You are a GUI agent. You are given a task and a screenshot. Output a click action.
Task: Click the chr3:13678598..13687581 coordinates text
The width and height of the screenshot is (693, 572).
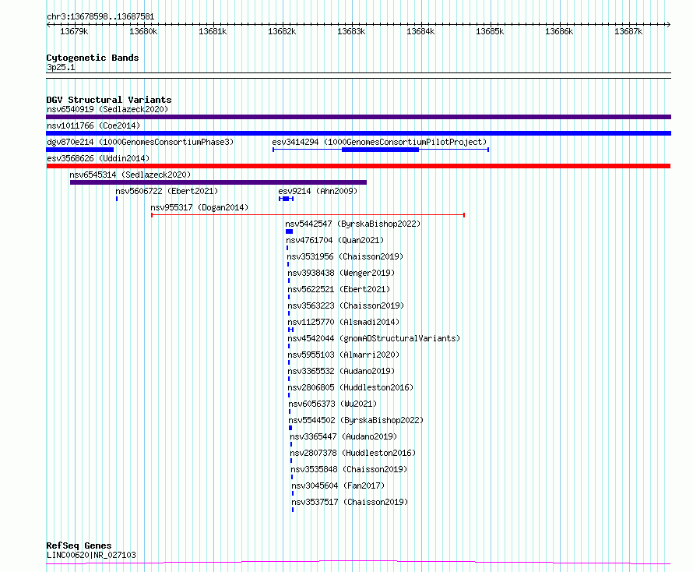[x=100, y=17]
